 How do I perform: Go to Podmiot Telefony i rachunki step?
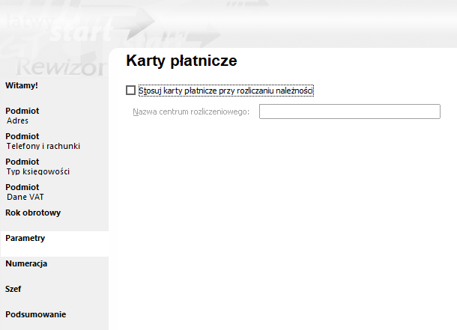point(43,141)
